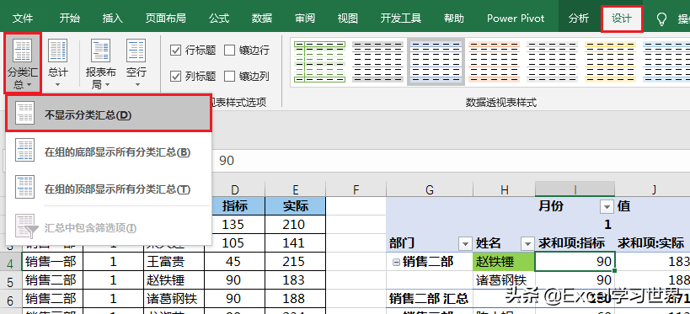Click the lightbulb Tell Me icon
This screenshot has height=314, width=690.
(661, 19)
